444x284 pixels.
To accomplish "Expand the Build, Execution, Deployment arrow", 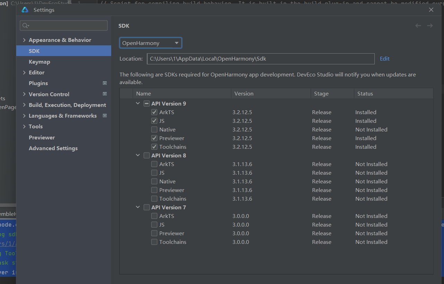I will 24,105.
